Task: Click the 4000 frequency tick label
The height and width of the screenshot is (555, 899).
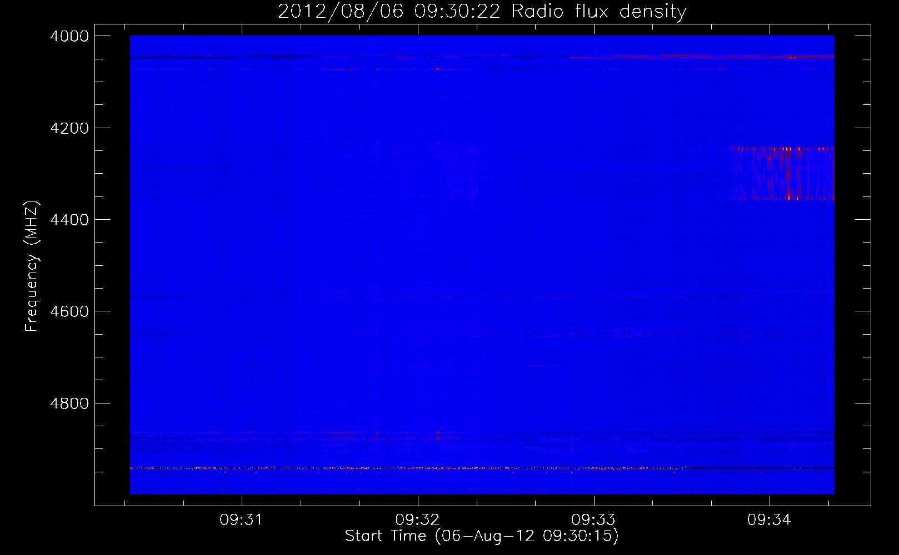Action: [x=69, y=36]
